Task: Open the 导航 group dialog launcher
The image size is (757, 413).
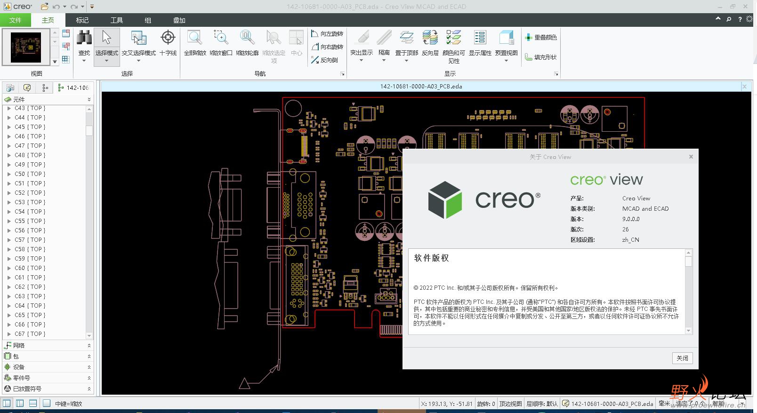Action: coord(342,74)
